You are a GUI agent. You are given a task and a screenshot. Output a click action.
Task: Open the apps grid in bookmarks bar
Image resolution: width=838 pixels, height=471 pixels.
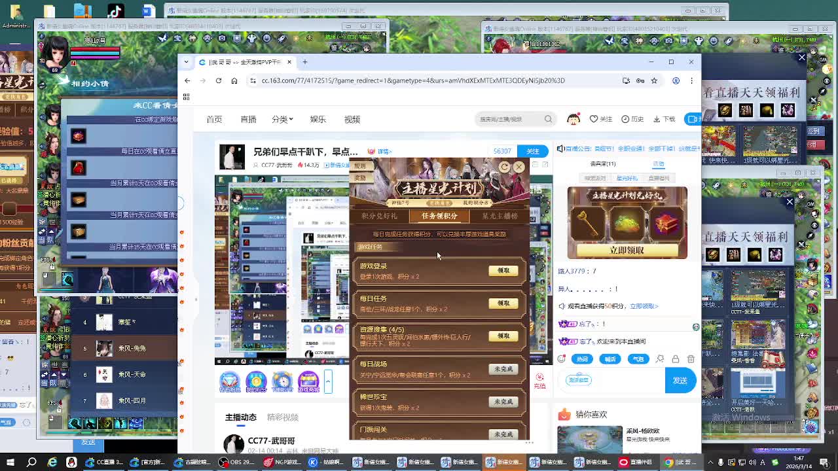pyautogui.click(x=186, y=97)
